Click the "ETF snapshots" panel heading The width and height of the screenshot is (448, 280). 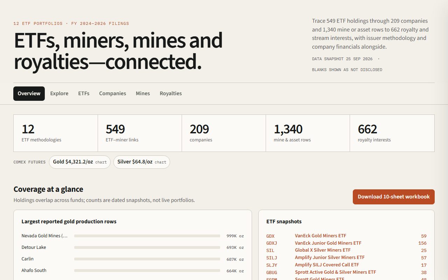[x=284, y=222]
